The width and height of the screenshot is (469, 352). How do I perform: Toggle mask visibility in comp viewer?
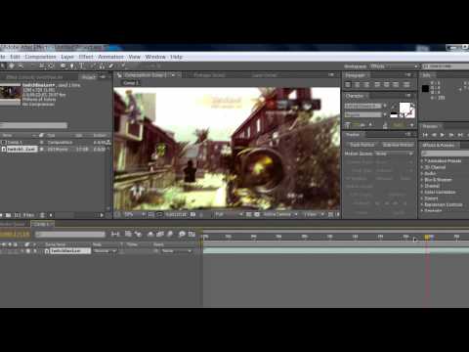159,214
